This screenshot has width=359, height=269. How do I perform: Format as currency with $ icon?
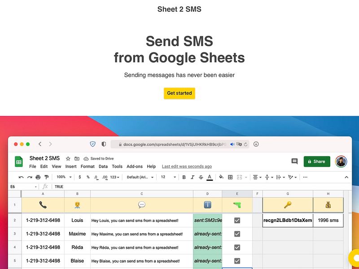tap(80, 177)
